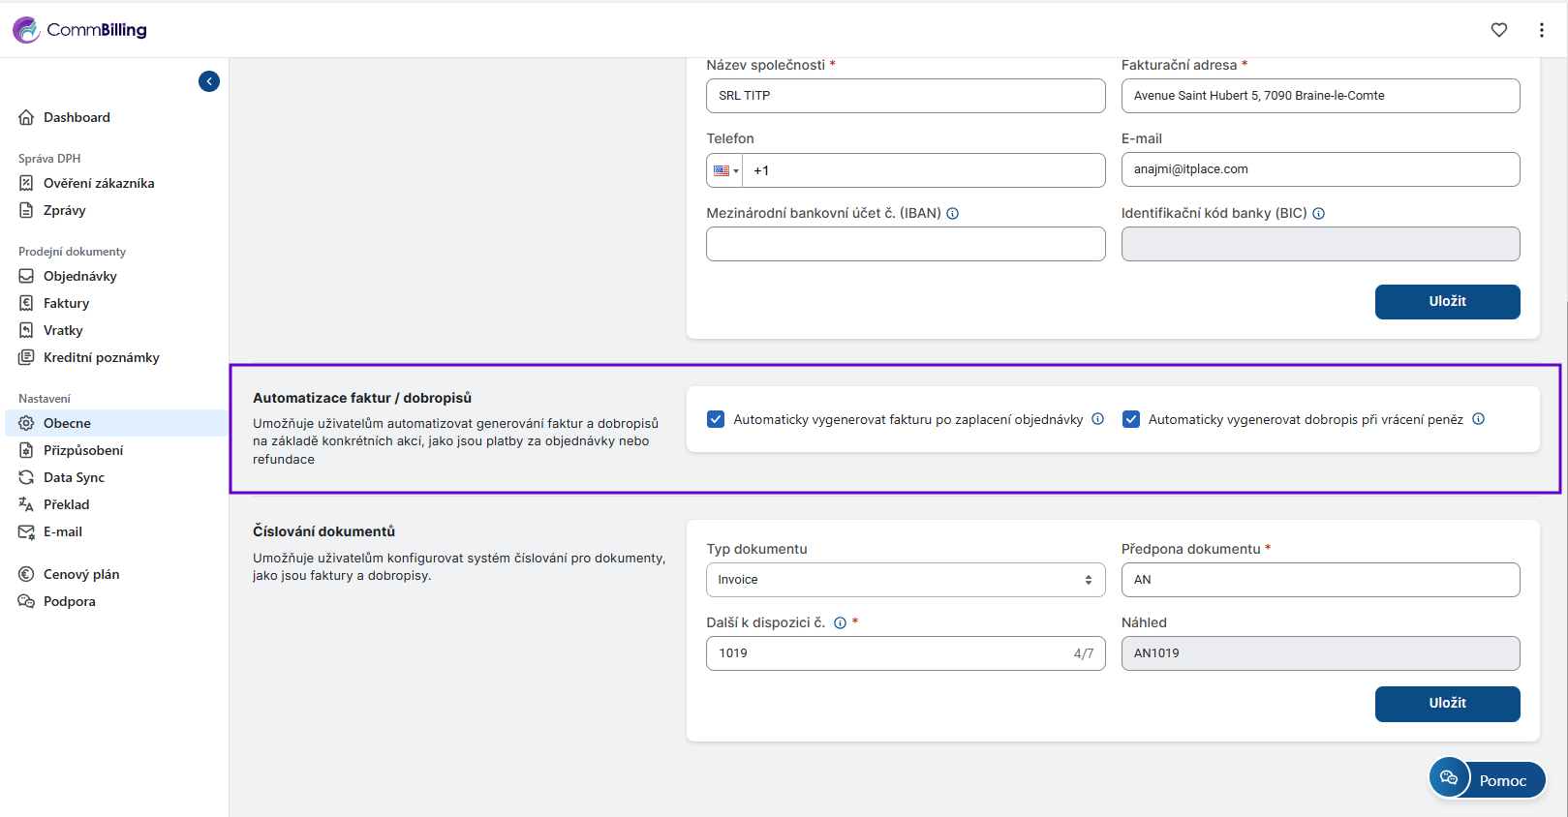This screenshot has height=817, width=1568.
Task: Click the IBAN info icon
Action: click(x=952, y=214)
